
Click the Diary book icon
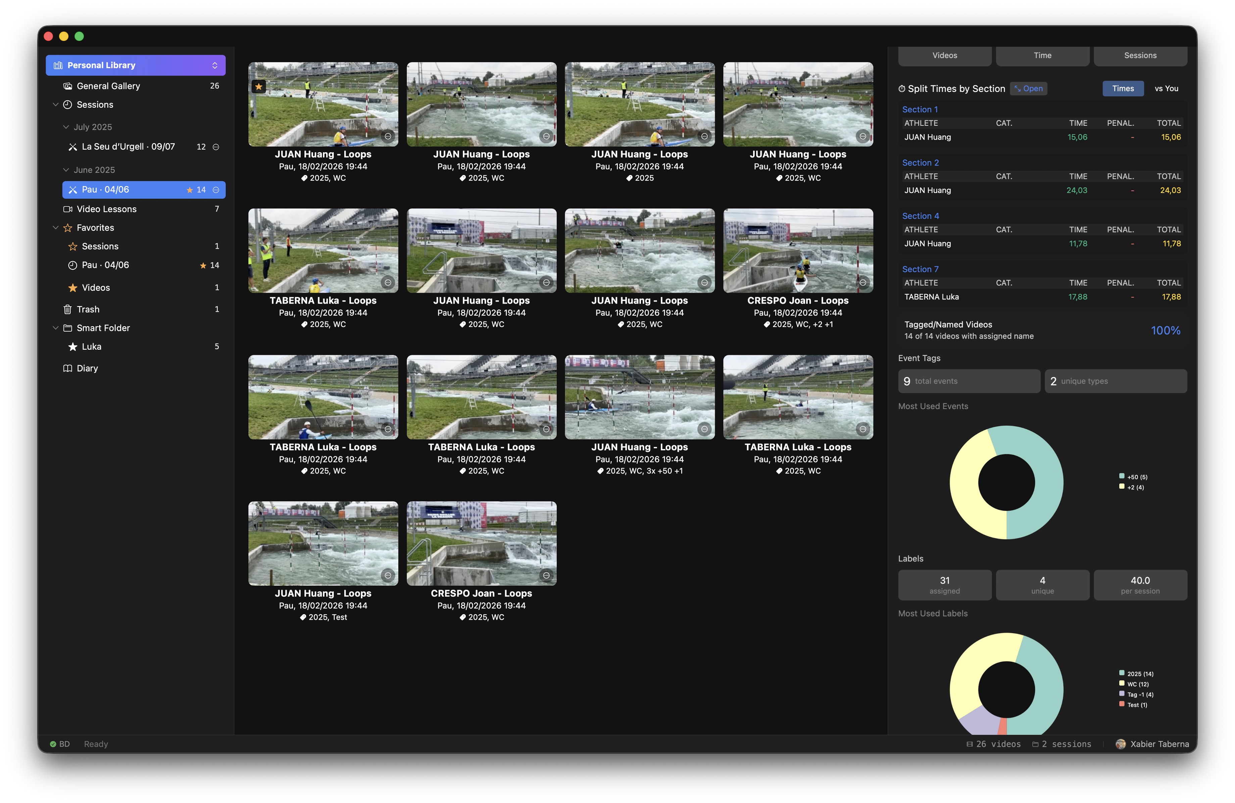tap(67, 369)
